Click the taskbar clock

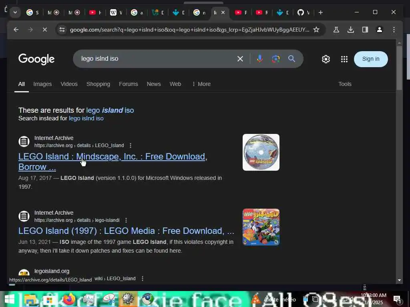pos(374,299)
